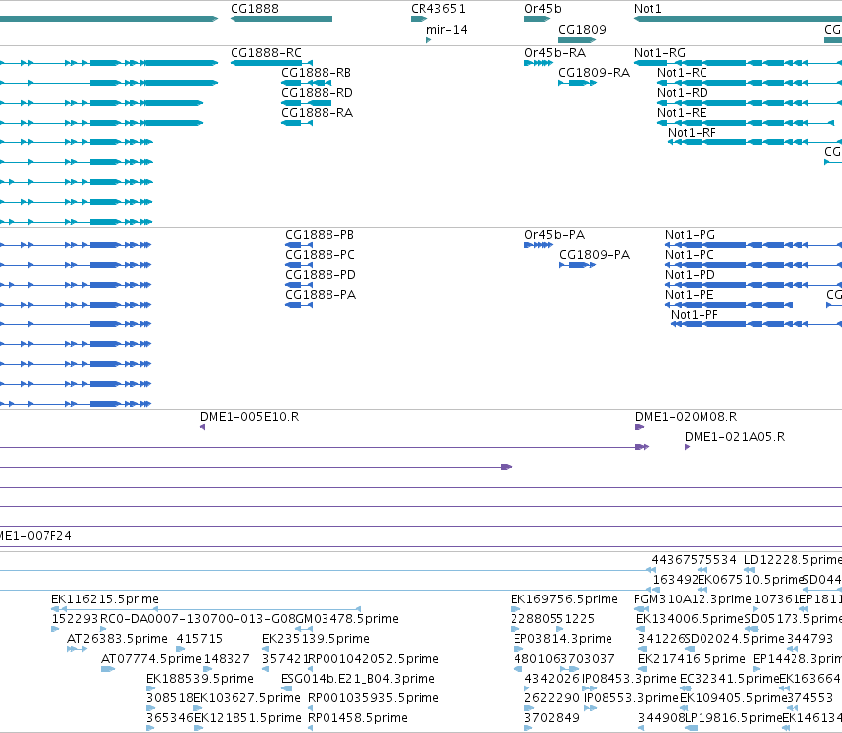This screenshot has height=733, width=842.
Task: Select the DME1-005E10.R clone marker
Action: pos(202,427)
